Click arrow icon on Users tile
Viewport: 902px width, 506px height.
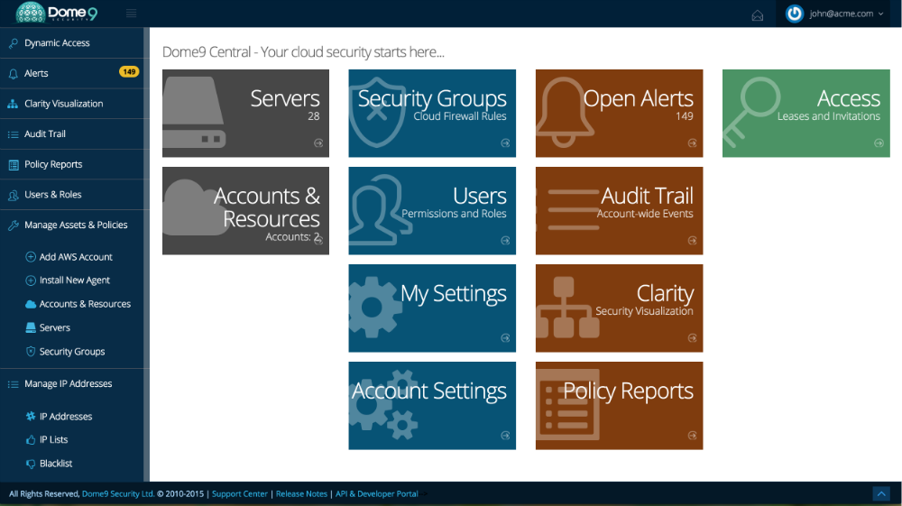(x=505, y=240)
